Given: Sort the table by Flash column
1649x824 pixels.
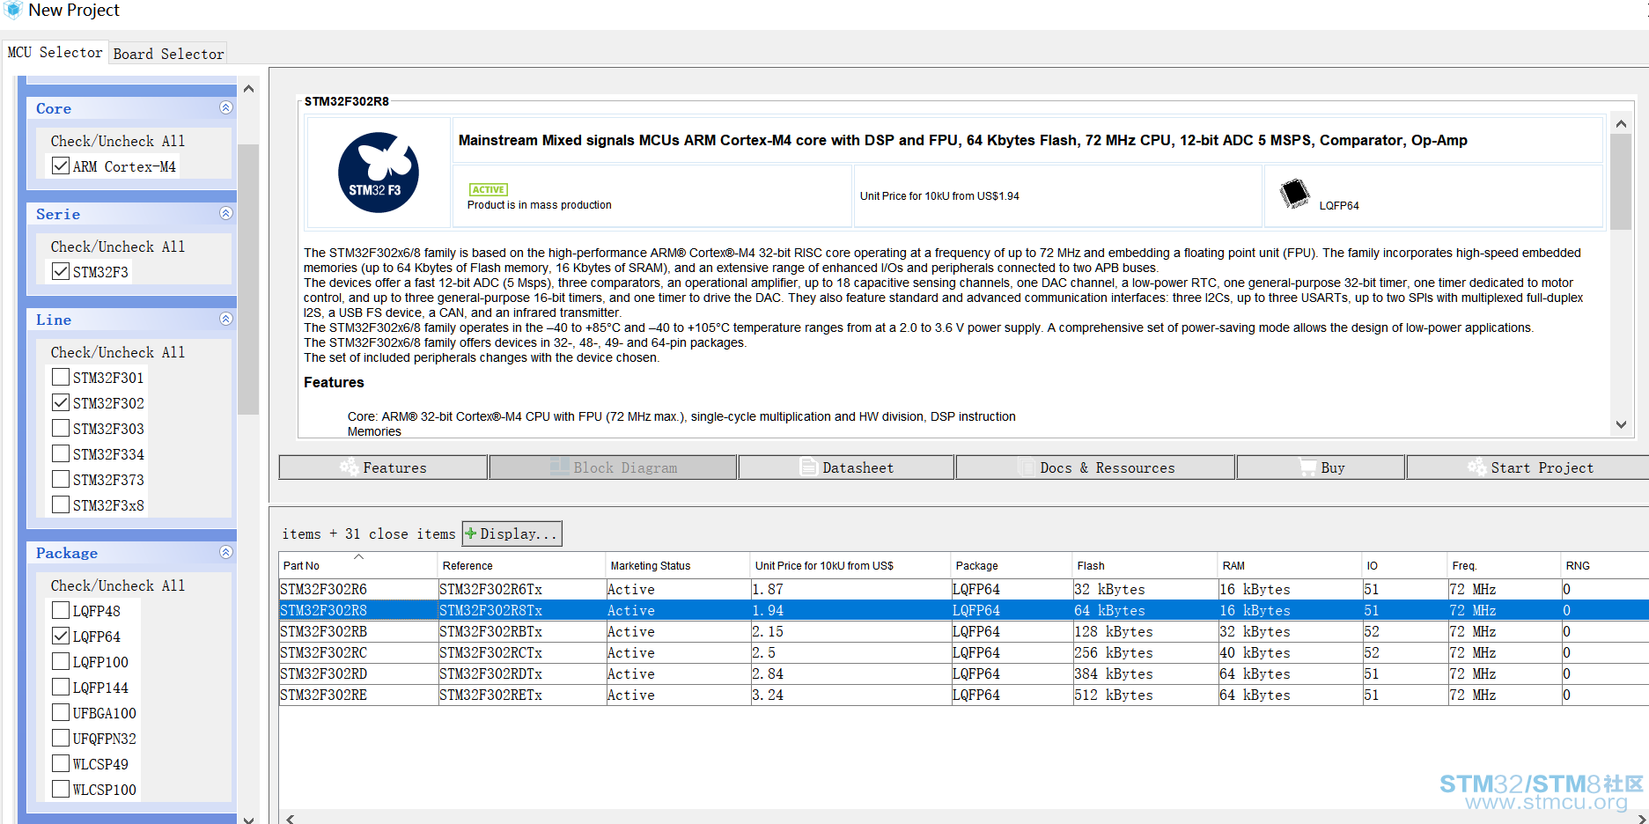Looking at the screenshot, I should [1145, 565].
